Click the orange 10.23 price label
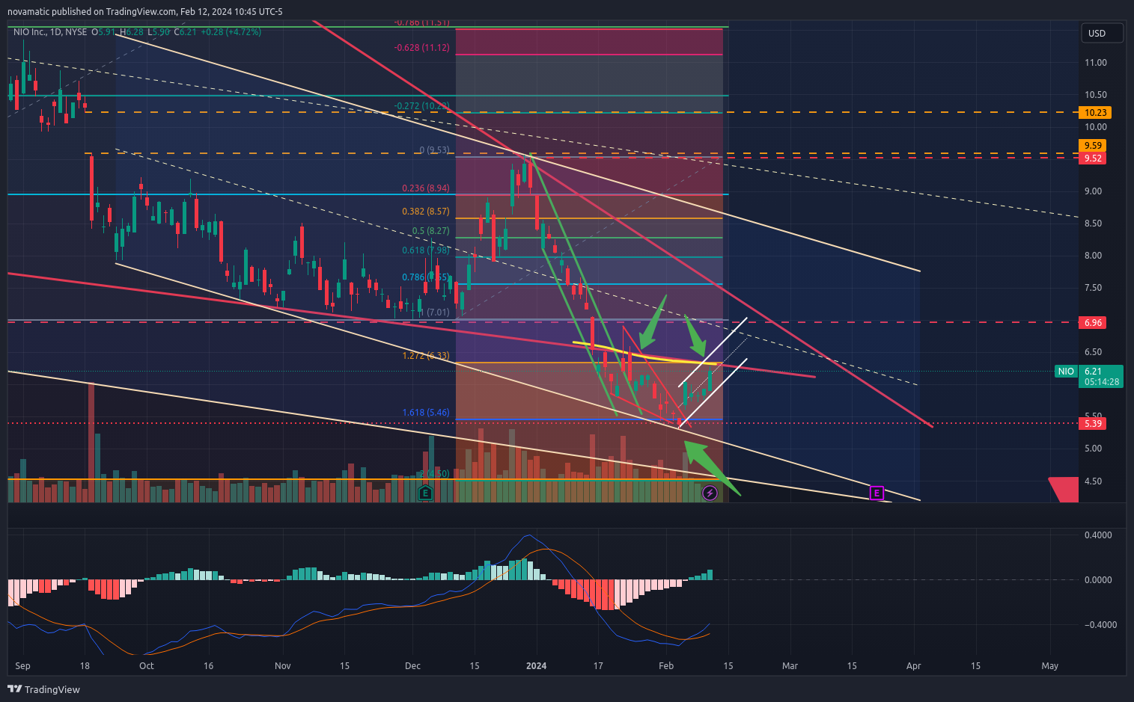The image size is (1134, 702). point(1094,113)
